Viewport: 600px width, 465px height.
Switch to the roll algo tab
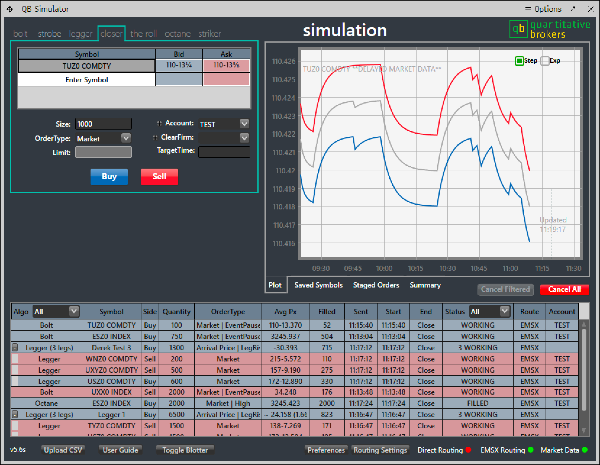pos(143,33)
